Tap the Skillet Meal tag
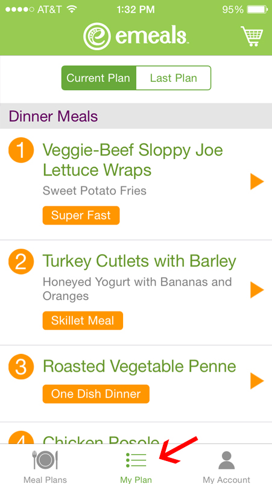This screenshot has width=272, height=484. (83, 321)
